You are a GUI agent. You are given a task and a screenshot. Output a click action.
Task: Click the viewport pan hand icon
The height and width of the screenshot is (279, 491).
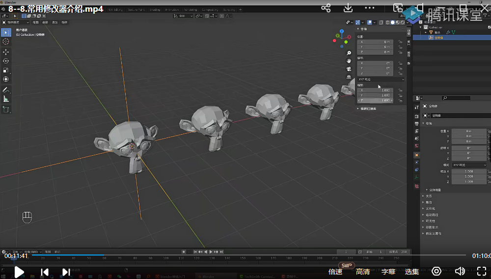point(349,61)
